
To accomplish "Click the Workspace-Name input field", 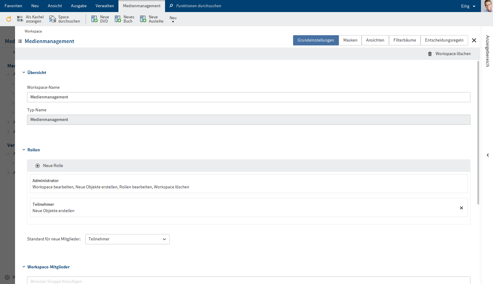I will click(248, 97).
